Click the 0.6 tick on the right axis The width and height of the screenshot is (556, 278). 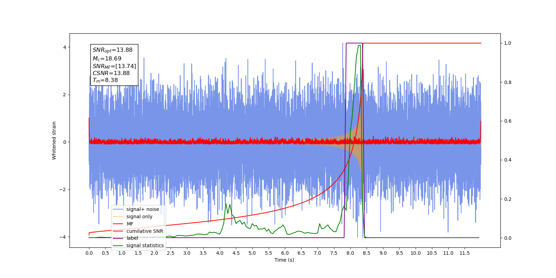pos(508,121)
